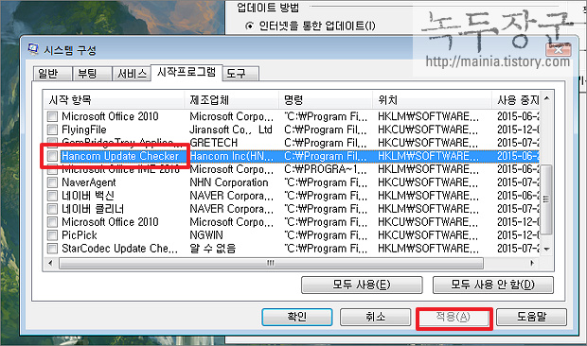Sort by the 제조업체 column header
The width and height of the screenshot is (587, 346).
231,100
